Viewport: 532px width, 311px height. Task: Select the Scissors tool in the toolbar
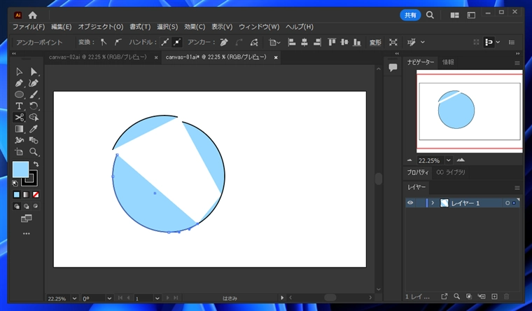click(19, 118)
